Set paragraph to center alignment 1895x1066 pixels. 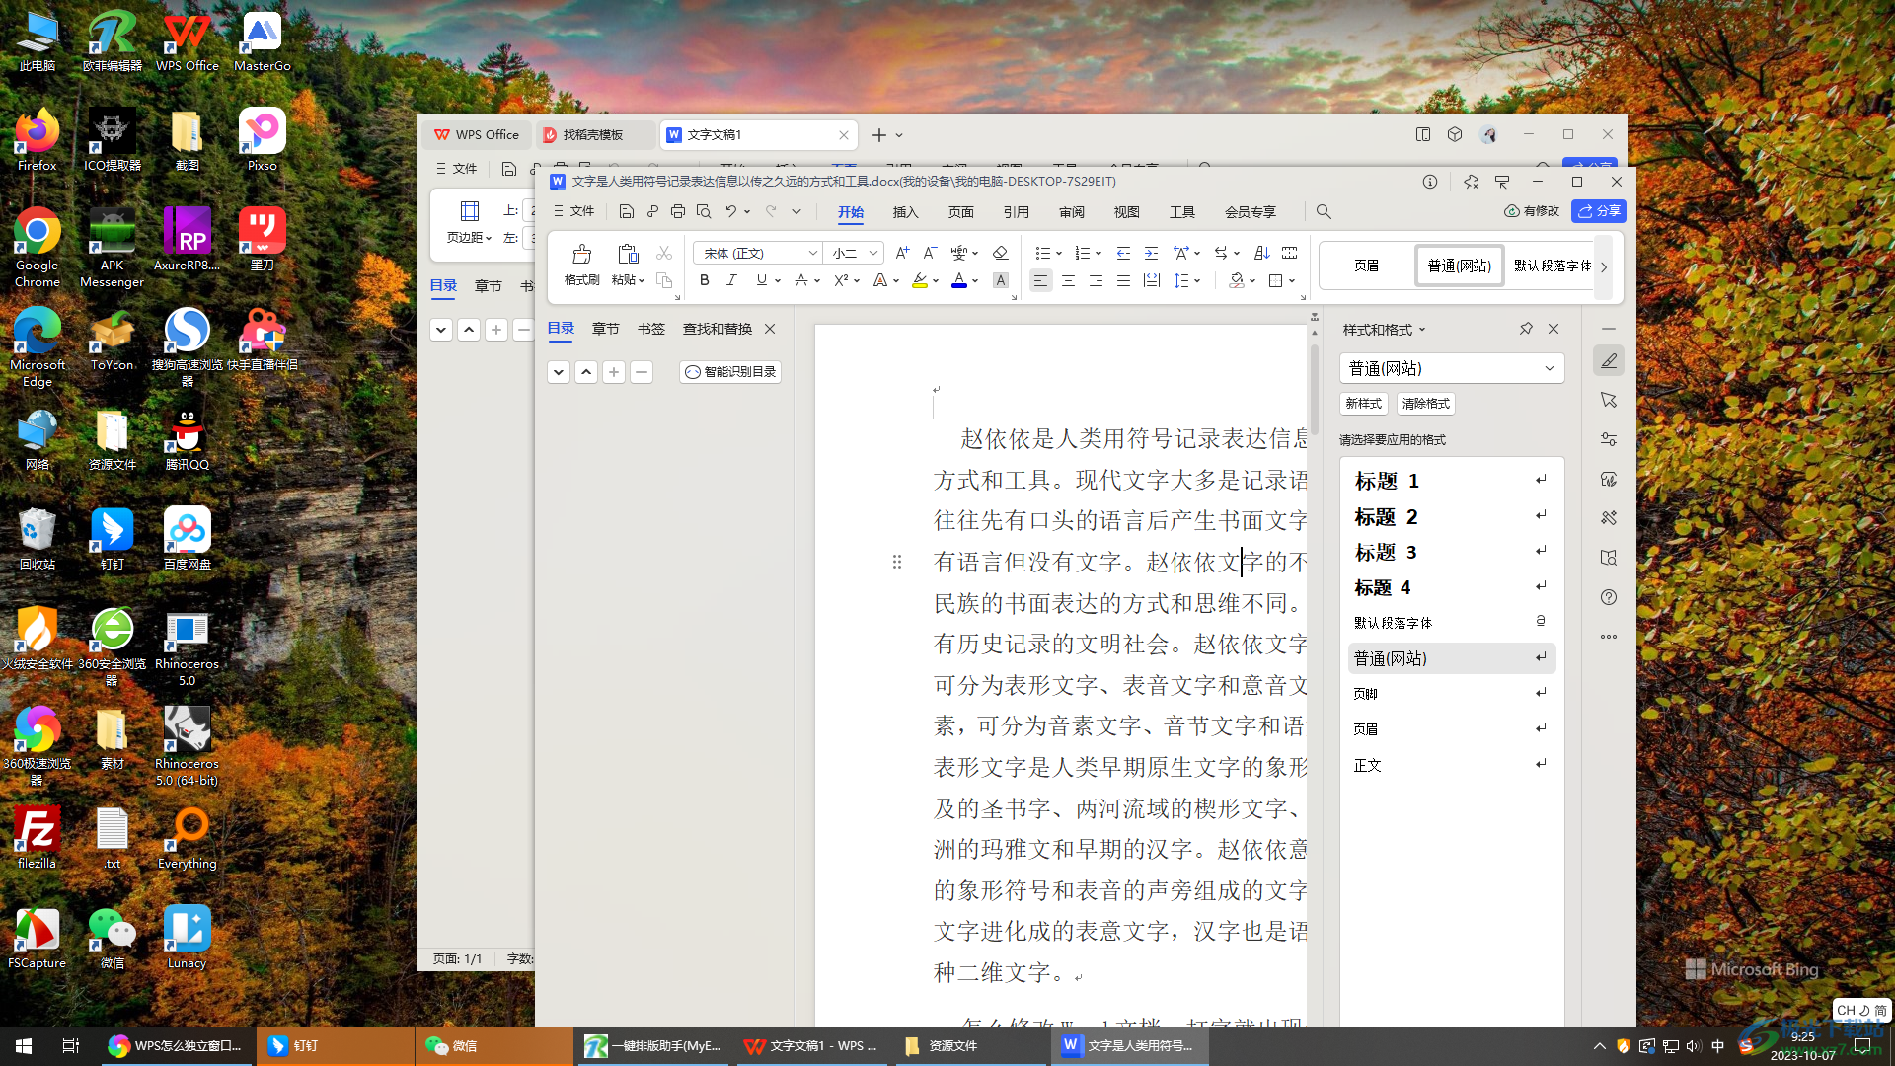click(x=1068, y=280)
